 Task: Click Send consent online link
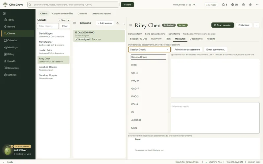[x=155, y=34]
